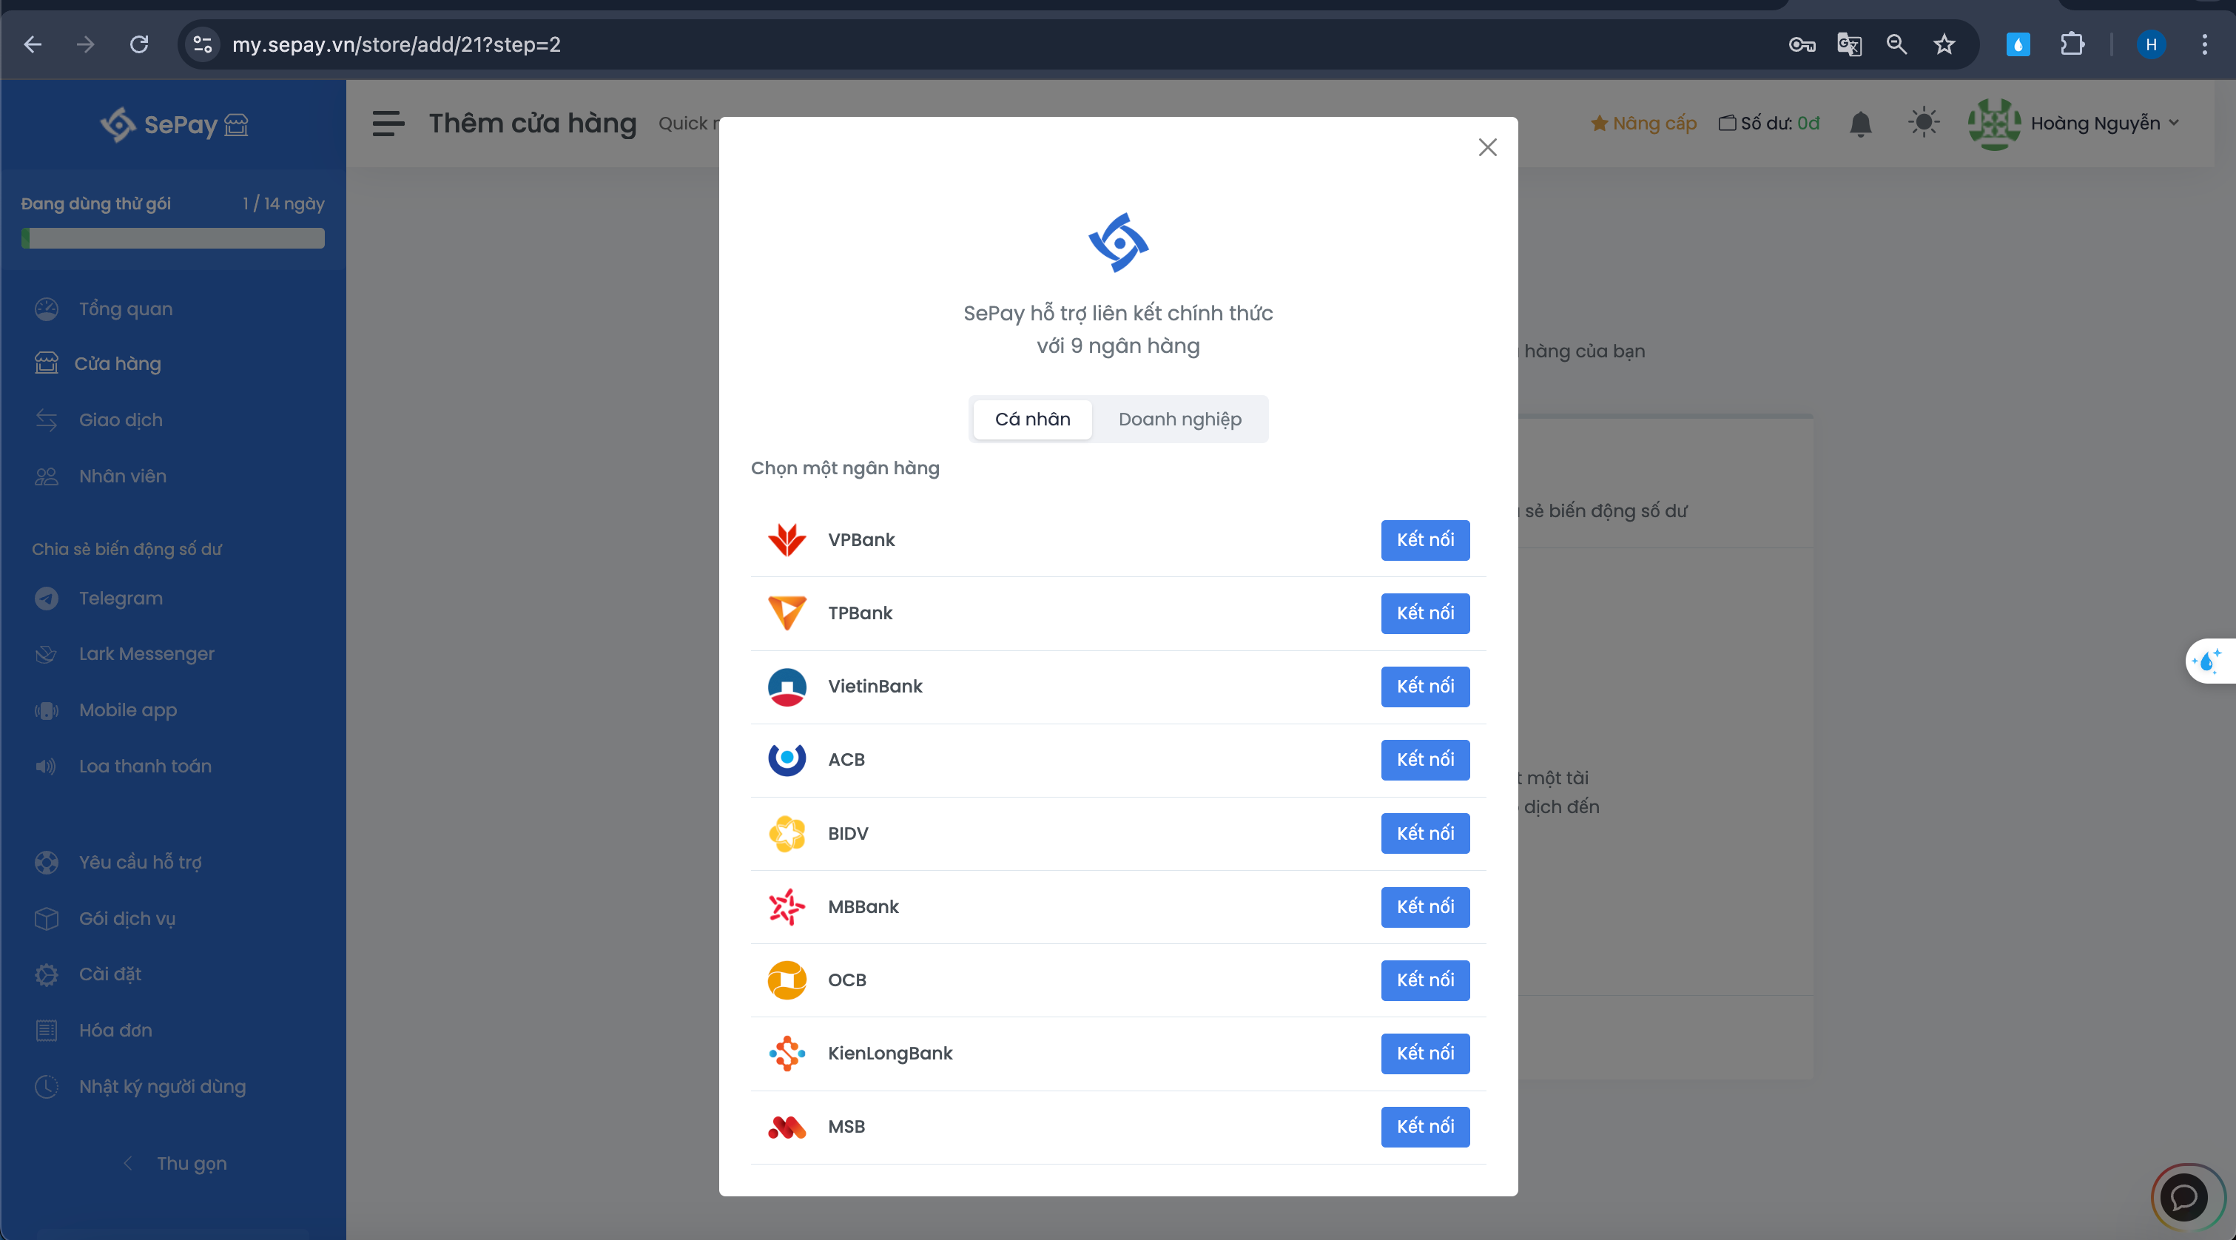The image size is (2236, 1240).
Task: Go back in browser
Action: (x=33, y=44)
